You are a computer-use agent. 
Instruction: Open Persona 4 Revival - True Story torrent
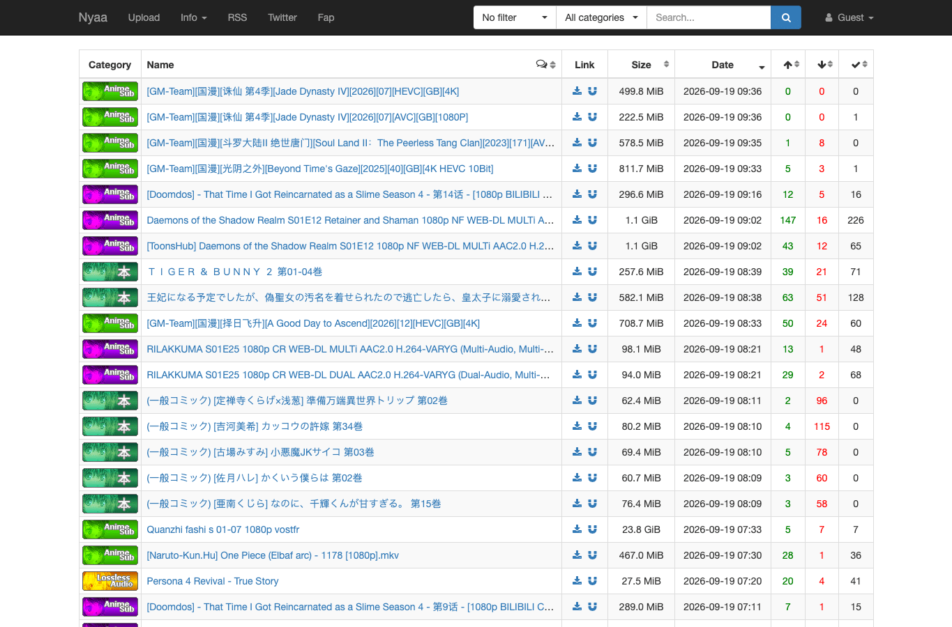click(x=213, y=581)
